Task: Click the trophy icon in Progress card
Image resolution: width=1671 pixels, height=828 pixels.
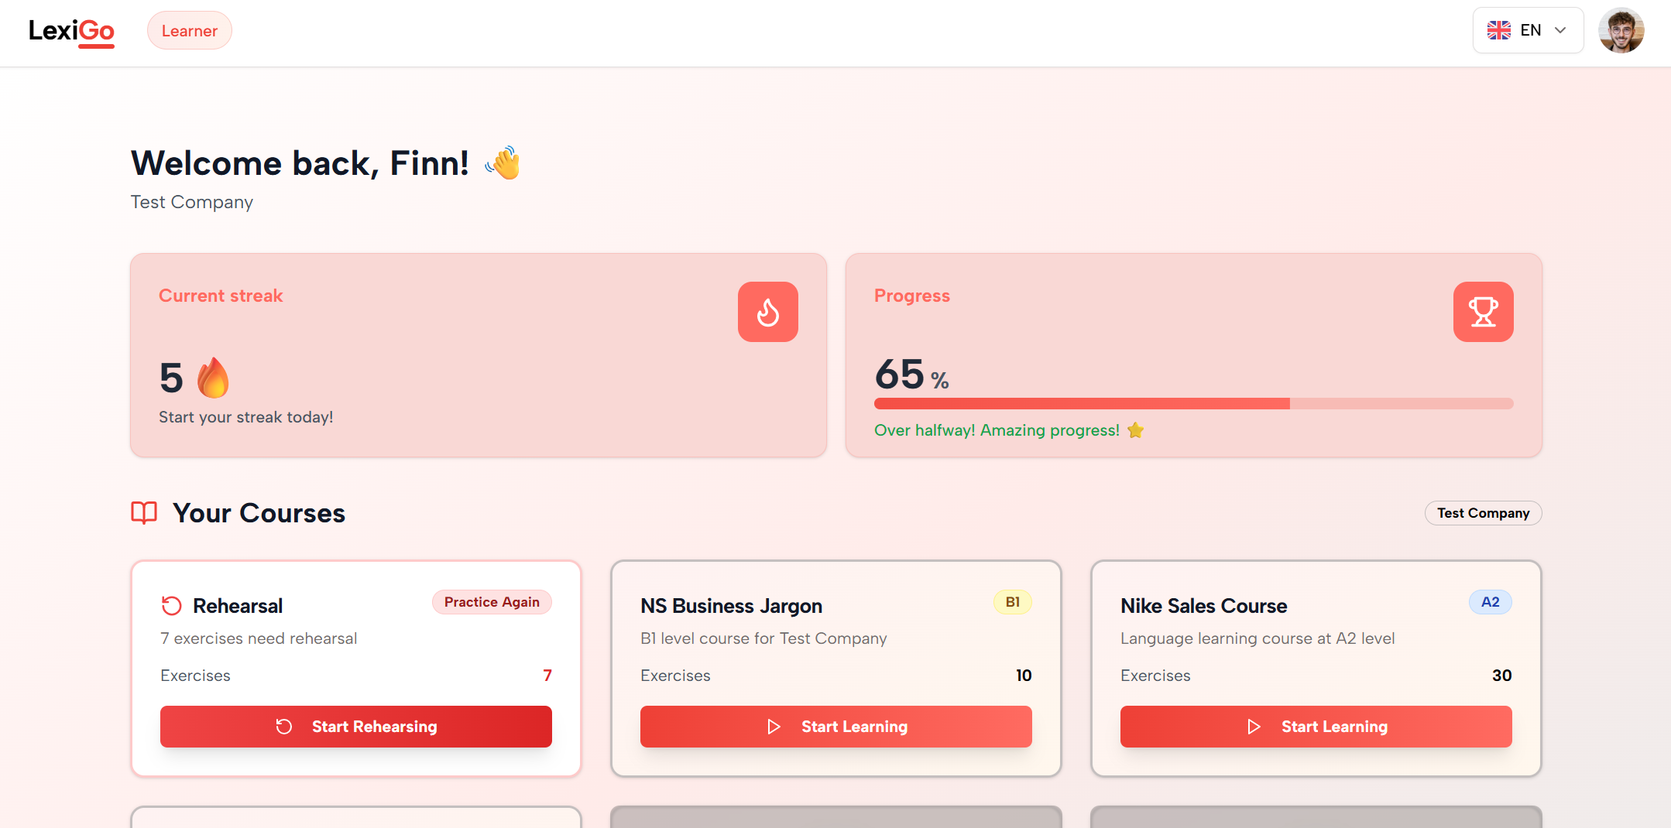Action: [x=1483, y=312]
